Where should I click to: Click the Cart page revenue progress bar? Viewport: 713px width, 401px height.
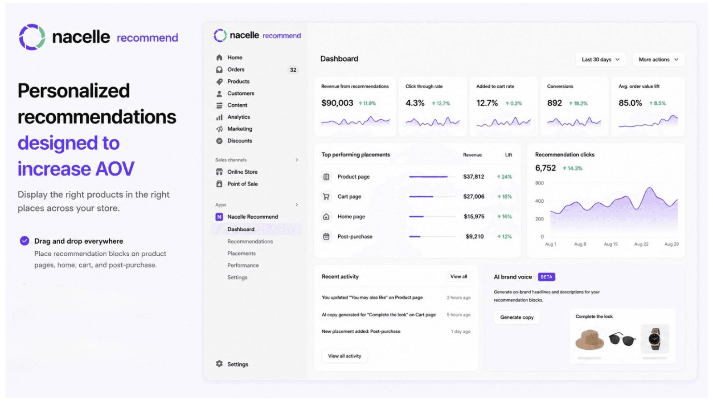click(432, 196)
